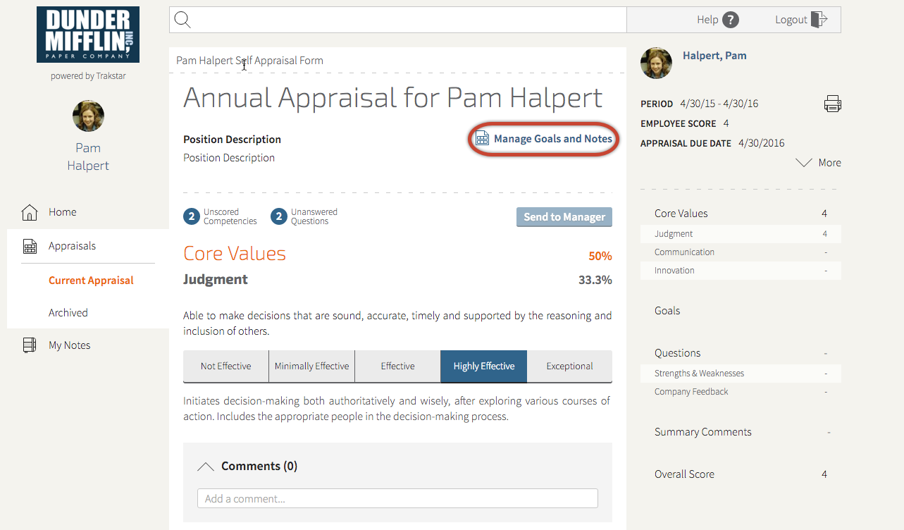Viewport: 904px width, 530px height.
Task: Select the Exceptional rating
Action: [x=569, y=366]
